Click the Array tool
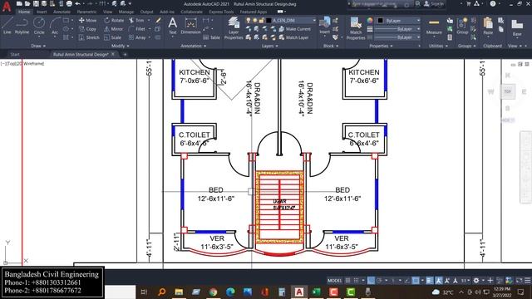 point(137,37)
